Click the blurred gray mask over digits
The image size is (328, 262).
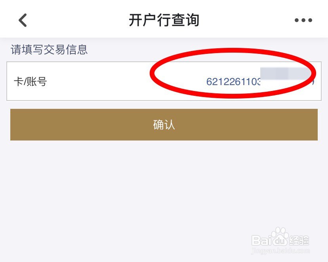click(x=285, y=74)
